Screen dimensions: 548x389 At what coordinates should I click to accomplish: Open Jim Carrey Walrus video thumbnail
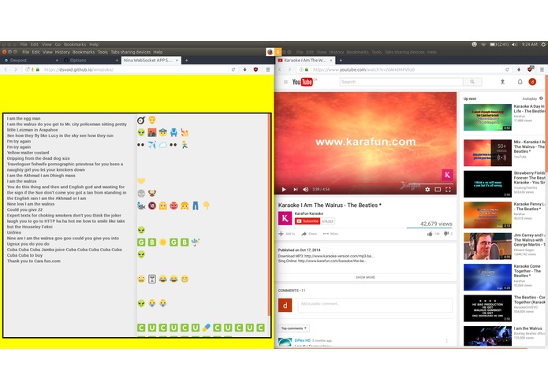click(487, 246)
